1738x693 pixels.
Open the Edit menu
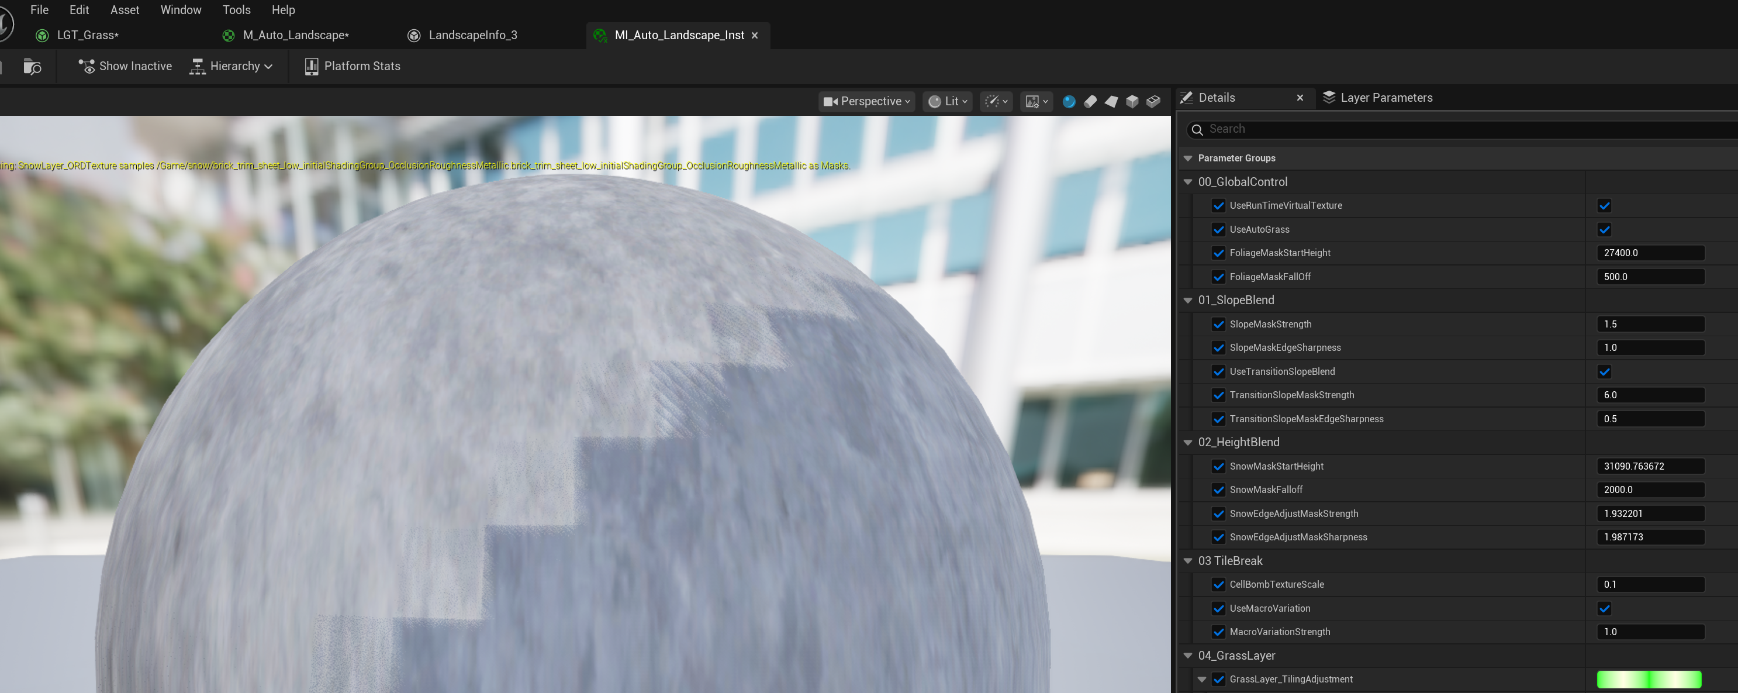pyautogui.click(x=79, y=10)
